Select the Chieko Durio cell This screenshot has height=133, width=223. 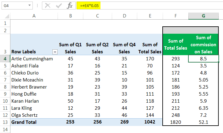coord(34,73)
